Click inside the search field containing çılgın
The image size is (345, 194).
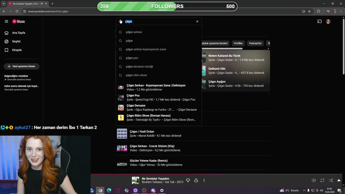pos(159,21)
